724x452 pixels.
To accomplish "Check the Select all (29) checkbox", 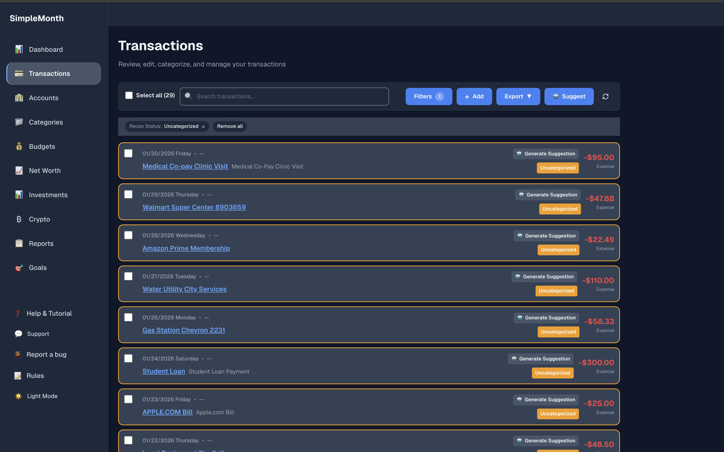I will click(x=129, y=95).
